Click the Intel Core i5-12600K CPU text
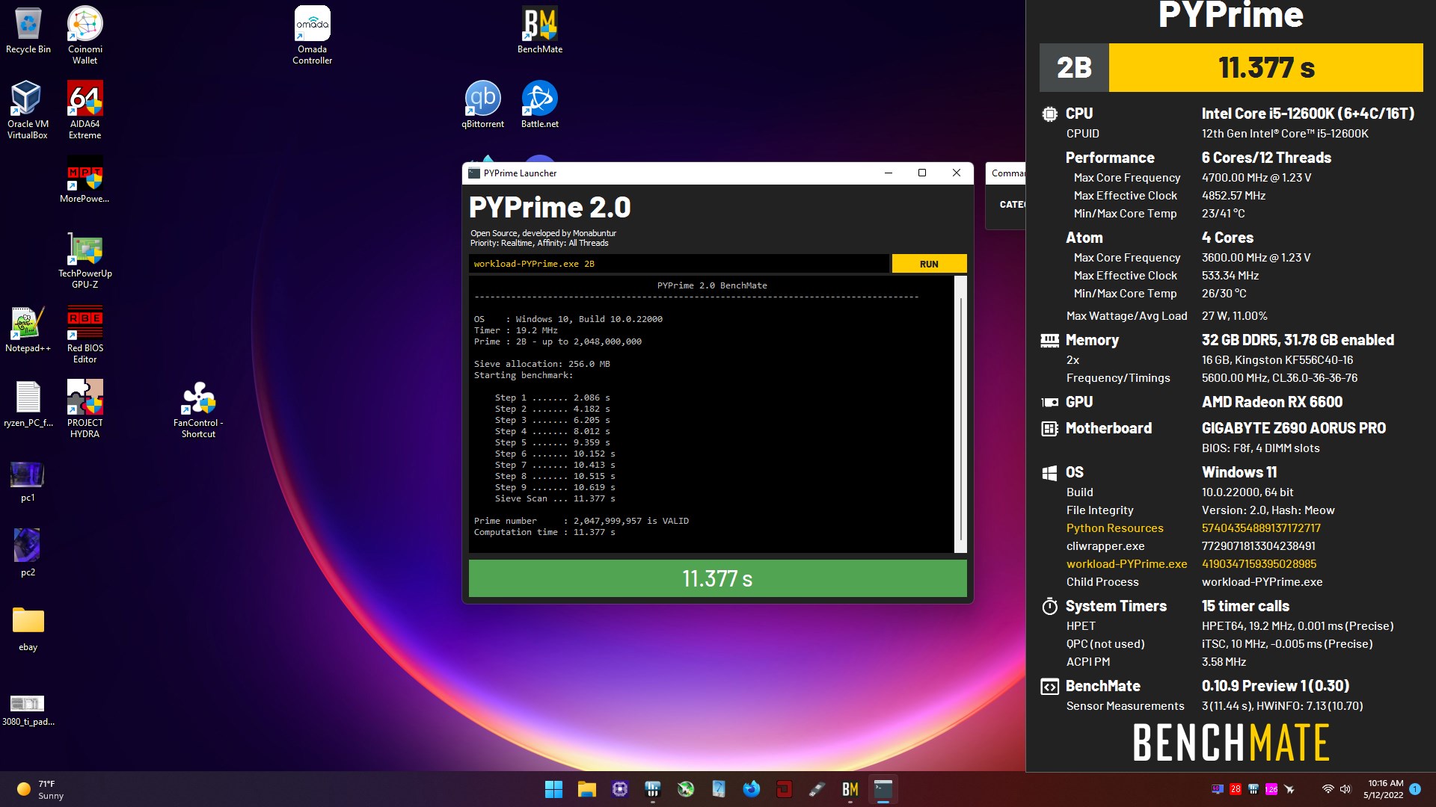The width and height of the screenshot is (1436, 807). pyautogui.click(x=1308, y=114)
